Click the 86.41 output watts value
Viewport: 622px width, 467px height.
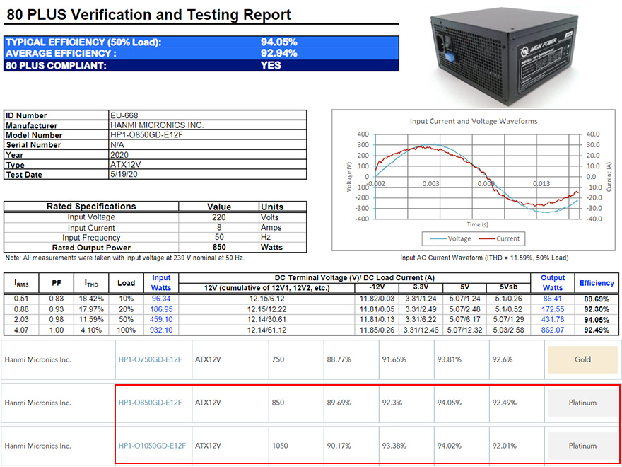(x=553, y=299)
